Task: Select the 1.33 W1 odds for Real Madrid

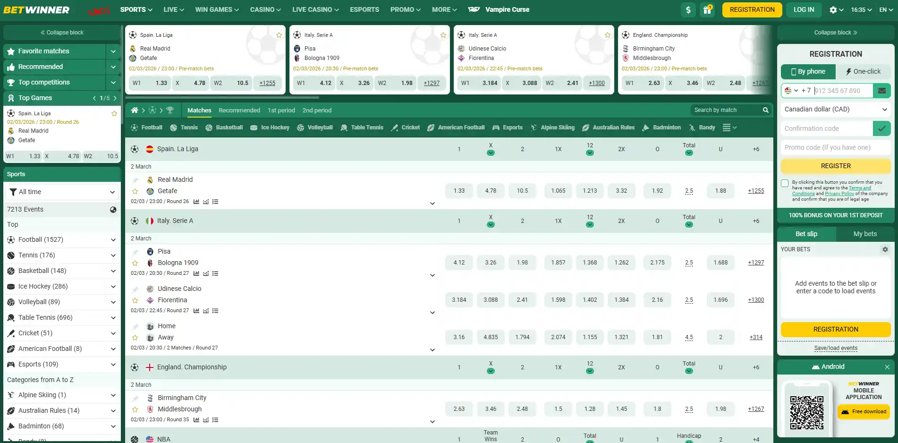Action: pyautogui.click(x=459, y=191)
